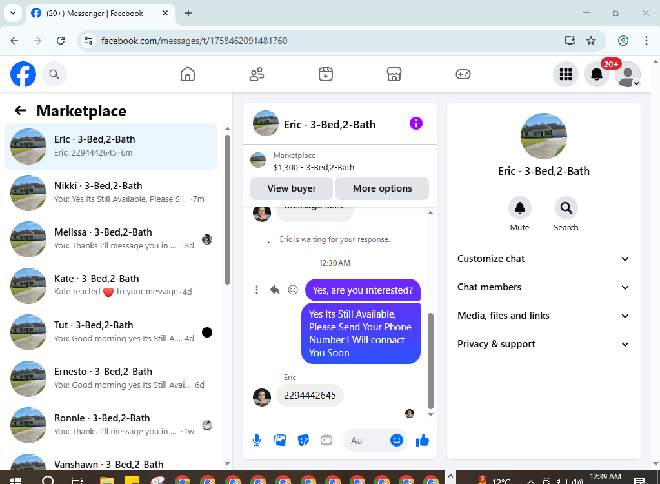Click the back arrow next to Marketplace

(21, 111)
